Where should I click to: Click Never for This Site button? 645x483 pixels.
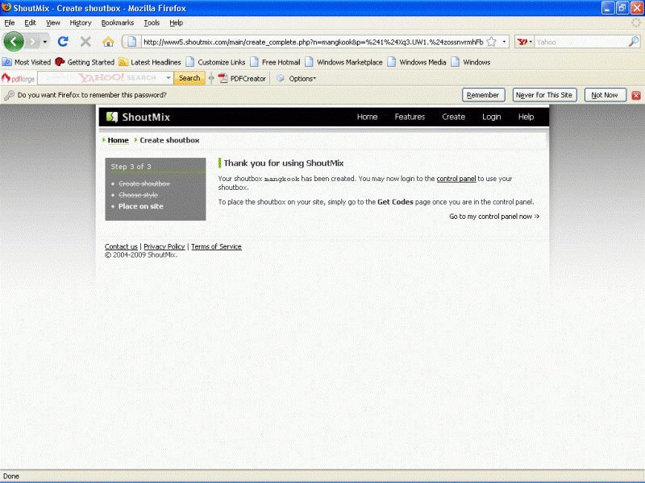pyautogui.click(x=544, y=95)
